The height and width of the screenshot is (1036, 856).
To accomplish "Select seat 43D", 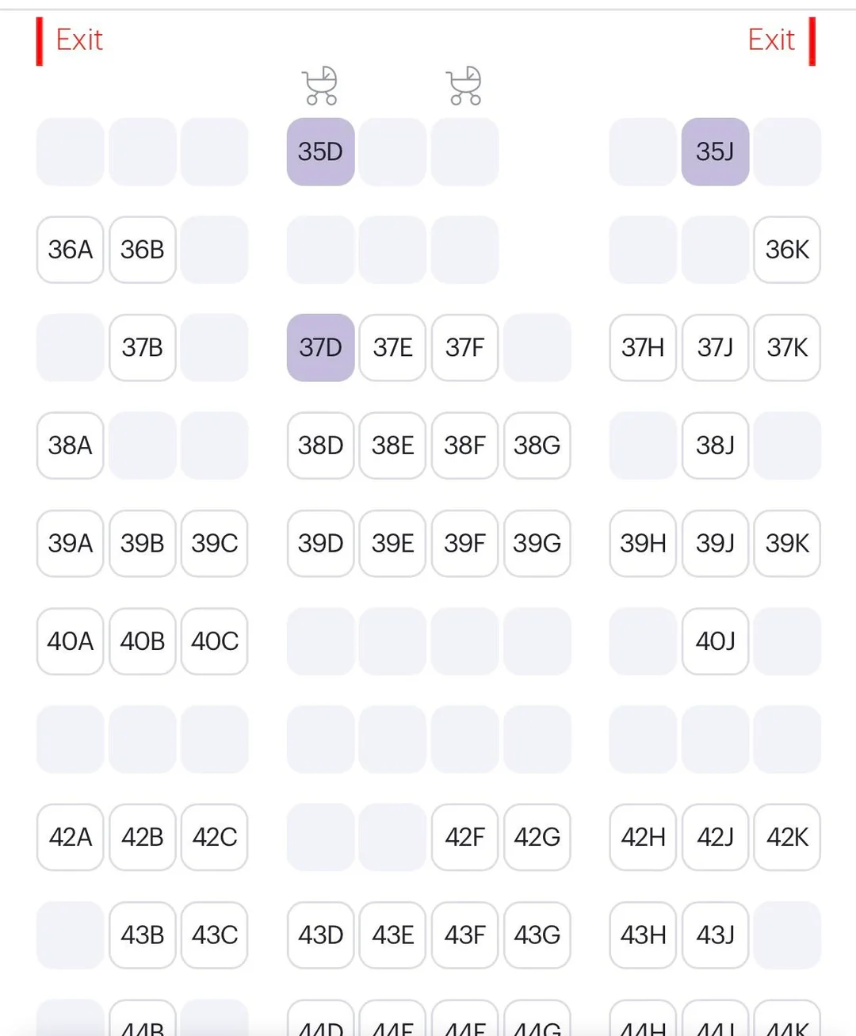I will coord(320,935).
